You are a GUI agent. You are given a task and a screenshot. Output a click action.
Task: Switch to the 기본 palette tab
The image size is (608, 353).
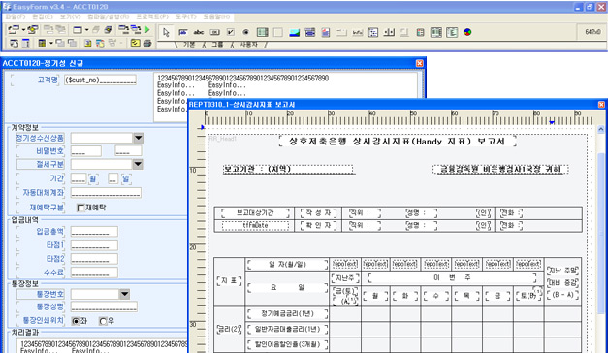click(x=189, y=45)
